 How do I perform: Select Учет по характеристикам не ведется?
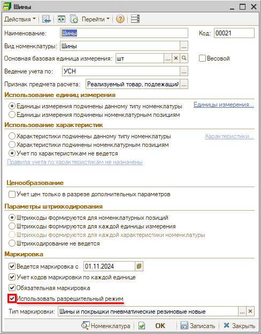click(x=12, y=153)
